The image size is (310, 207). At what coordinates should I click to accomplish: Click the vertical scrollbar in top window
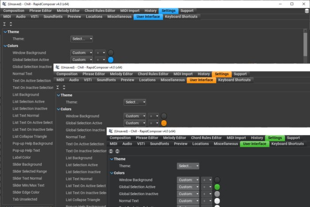click(x=305, y=45)
